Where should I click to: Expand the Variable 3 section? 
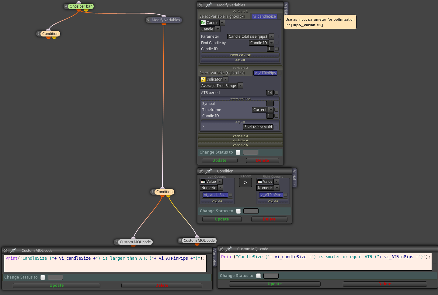240,136
